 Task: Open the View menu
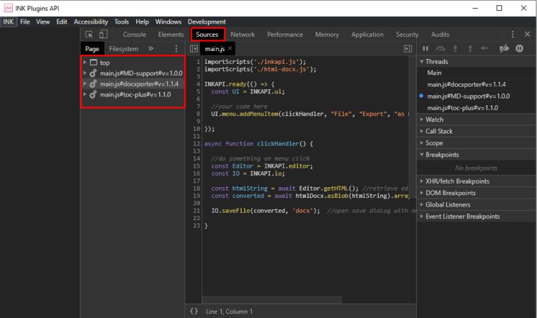pos(43,21)
